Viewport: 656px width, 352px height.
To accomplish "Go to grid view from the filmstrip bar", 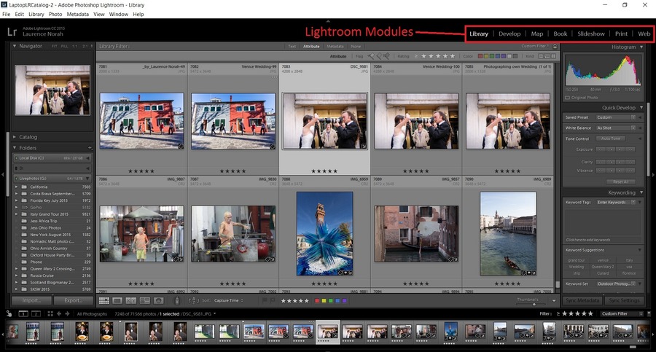I will [x=50, y=313].
